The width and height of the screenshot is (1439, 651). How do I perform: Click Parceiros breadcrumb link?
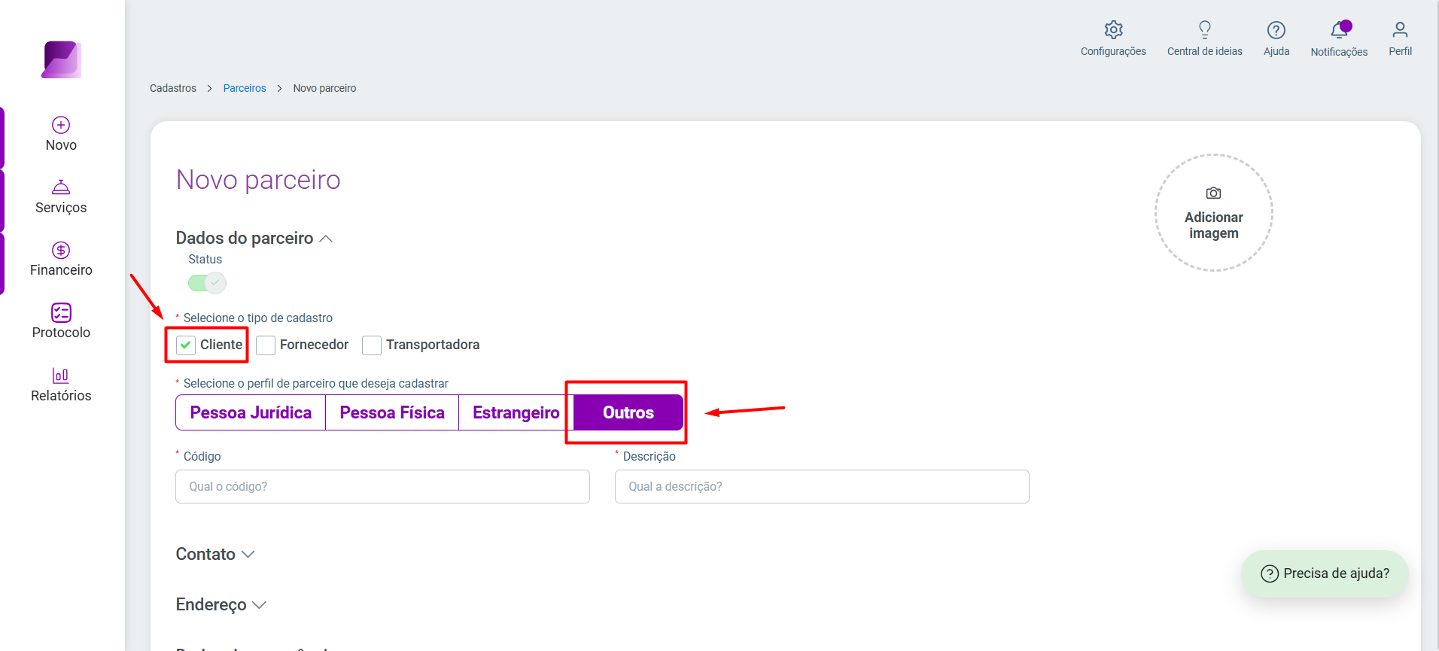pyautogui.click(x=245, y=88)
